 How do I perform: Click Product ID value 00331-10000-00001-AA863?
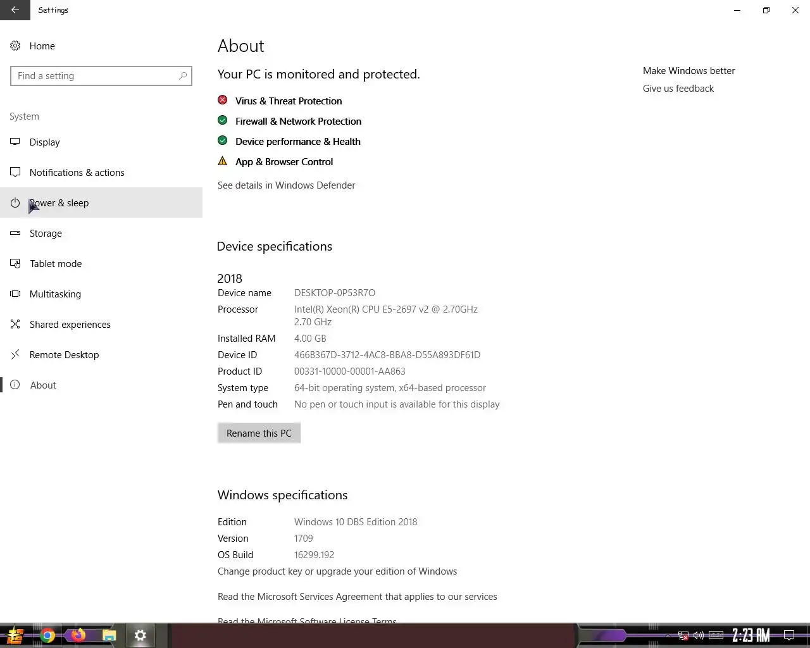point(350,371)
